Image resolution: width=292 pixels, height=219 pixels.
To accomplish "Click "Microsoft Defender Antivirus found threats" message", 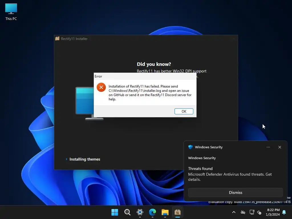I will (x=230, y=177).
